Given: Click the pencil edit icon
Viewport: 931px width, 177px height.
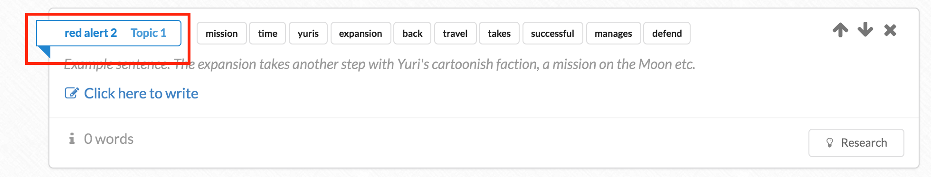Looking at the screenshot, I should 72,93.
